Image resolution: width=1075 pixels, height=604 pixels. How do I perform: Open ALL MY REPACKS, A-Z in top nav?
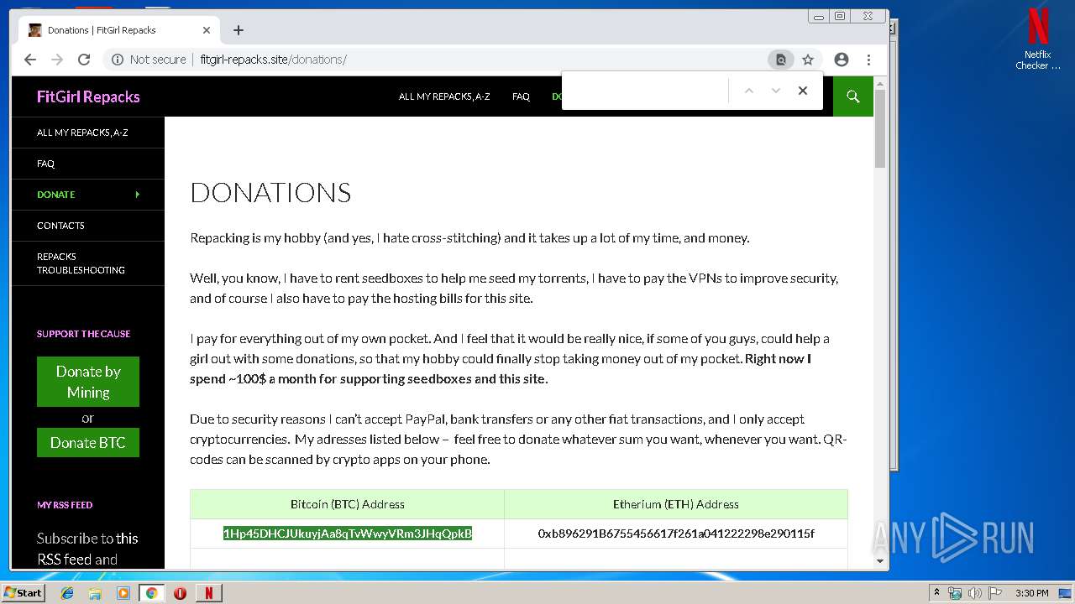coord(444,96)
